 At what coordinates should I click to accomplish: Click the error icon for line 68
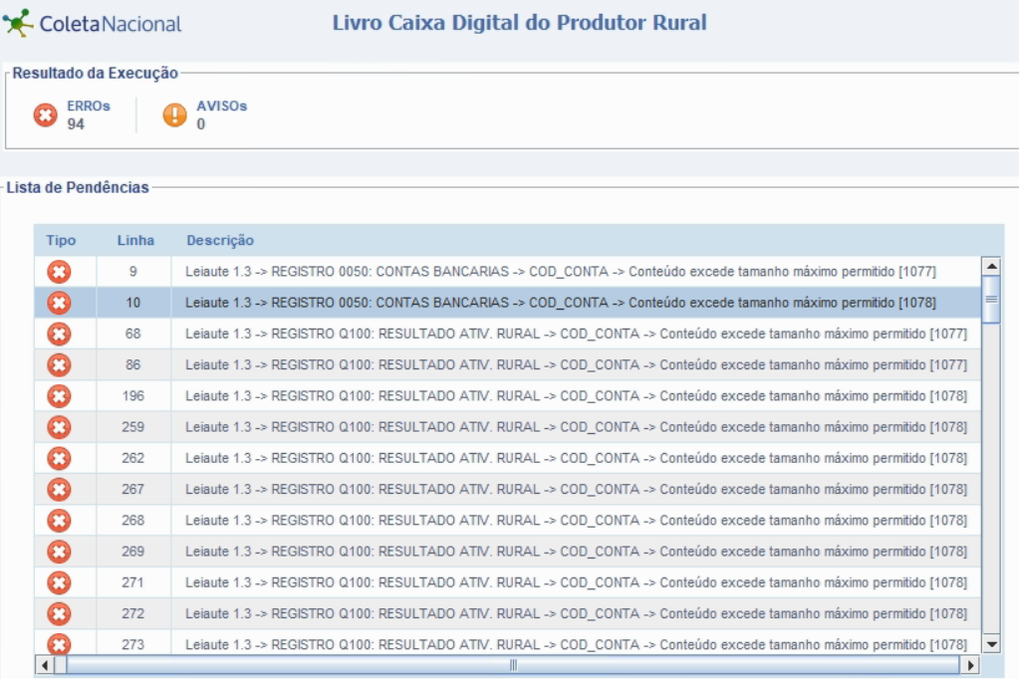pyautogui.click(x=60, y=334)
